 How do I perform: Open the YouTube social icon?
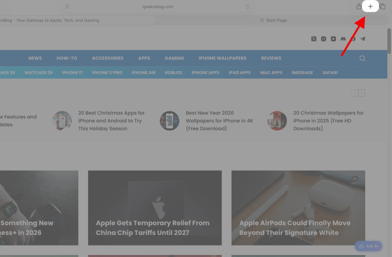click(x=333, y=39)
